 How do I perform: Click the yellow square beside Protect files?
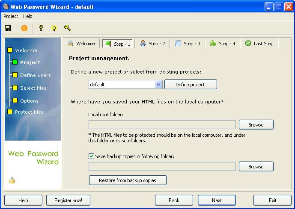(x=10, y=112)
